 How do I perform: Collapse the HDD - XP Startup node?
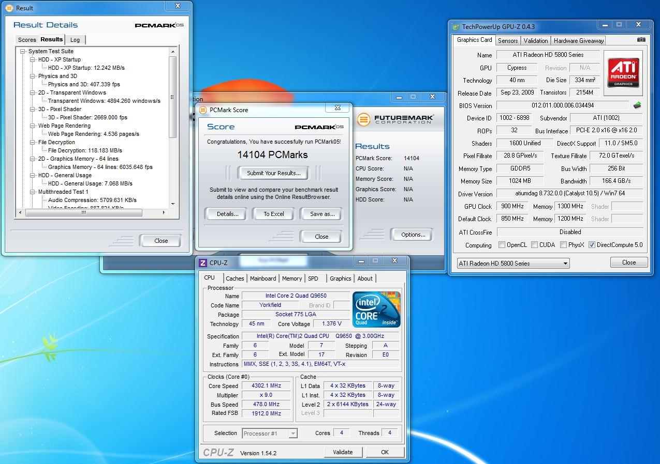coord(33,59)
